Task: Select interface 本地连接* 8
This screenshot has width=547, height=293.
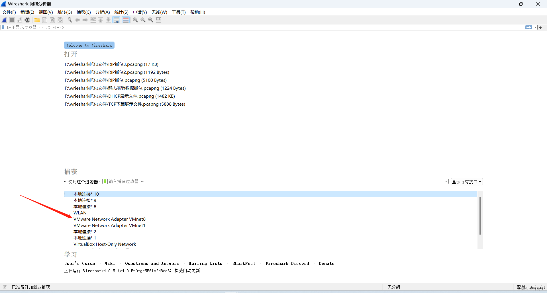Action: coord(270,206)
